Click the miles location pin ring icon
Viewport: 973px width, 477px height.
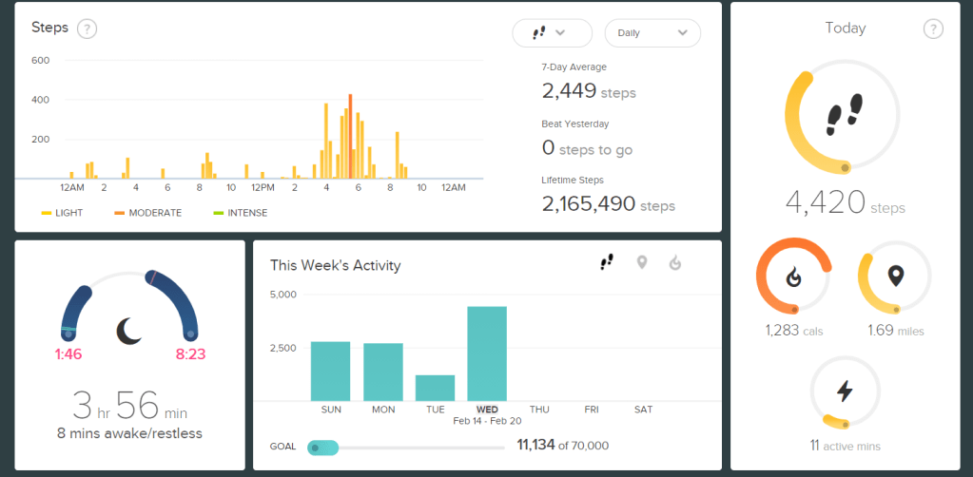[894, 277]
